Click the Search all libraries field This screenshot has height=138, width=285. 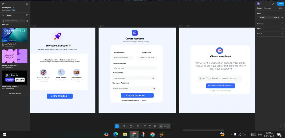(14, 21)
